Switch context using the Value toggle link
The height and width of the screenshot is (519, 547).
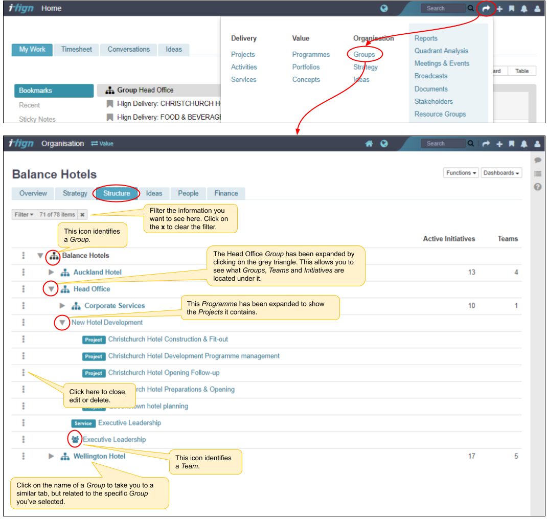coord(102,144)
